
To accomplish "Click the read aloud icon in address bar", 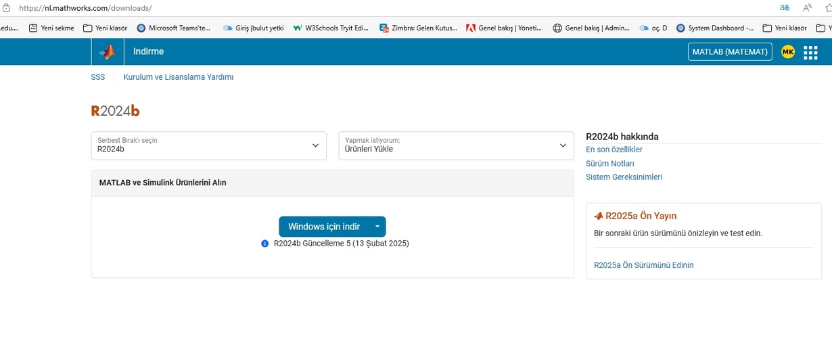I will click(808, 7).
